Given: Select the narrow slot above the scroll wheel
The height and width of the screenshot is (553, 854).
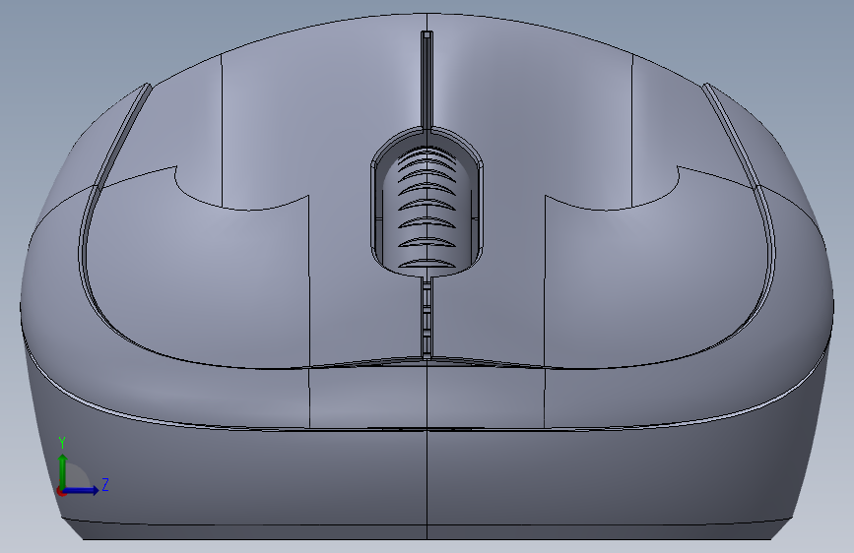Looking at the screenshot, I should pyautogui.click(x=427, y=80).
